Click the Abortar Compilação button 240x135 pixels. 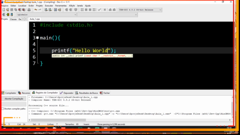[x=14, y=99]
